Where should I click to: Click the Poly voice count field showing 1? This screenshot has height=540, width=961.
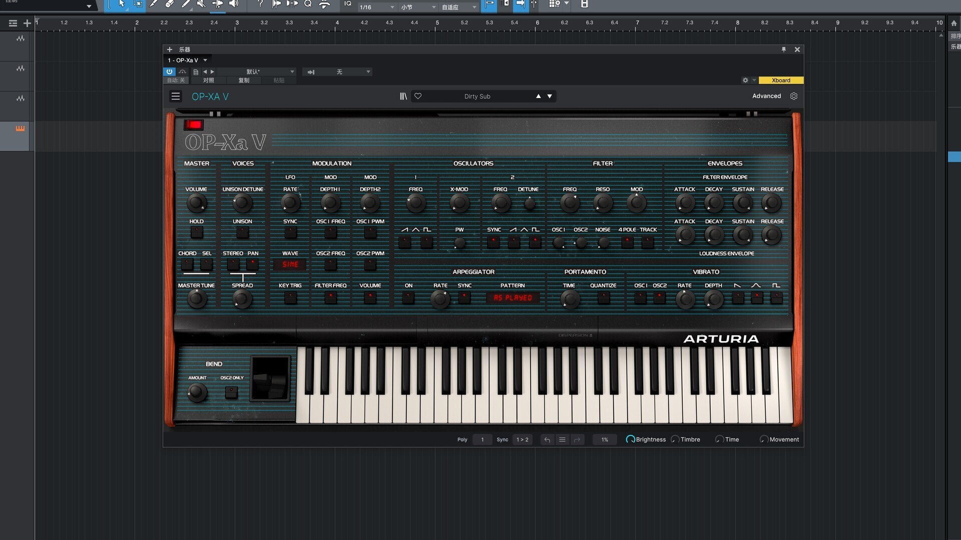(483, 439)
